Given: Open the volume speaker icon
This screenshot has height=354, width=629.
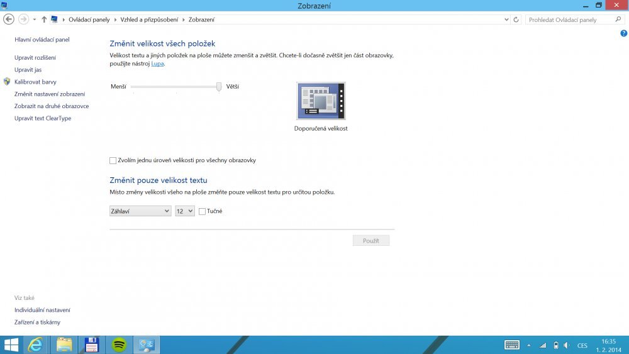Looking at the screenshot, I should click(567, 345).
